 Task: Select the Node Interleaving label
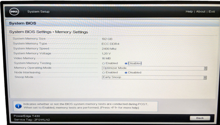(x=27, y=72)
